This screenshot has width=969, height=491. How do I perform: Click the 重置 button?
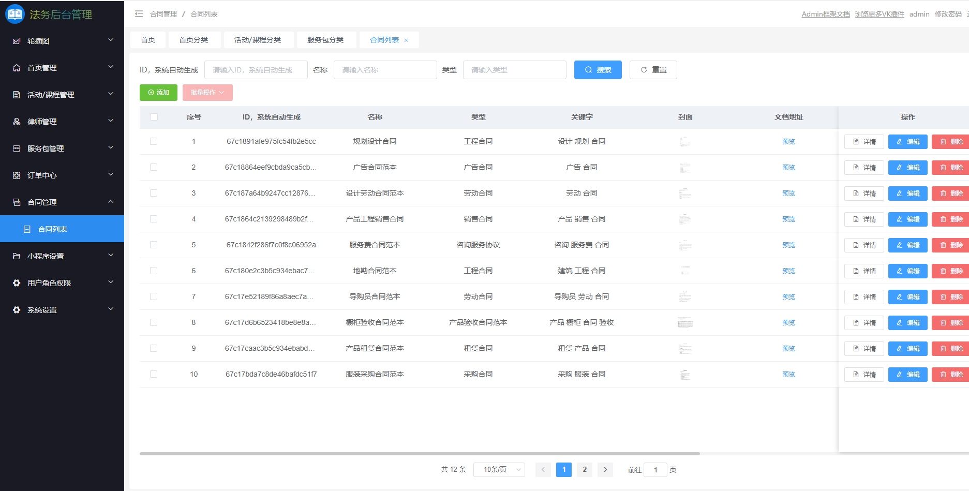pos(653,70)
